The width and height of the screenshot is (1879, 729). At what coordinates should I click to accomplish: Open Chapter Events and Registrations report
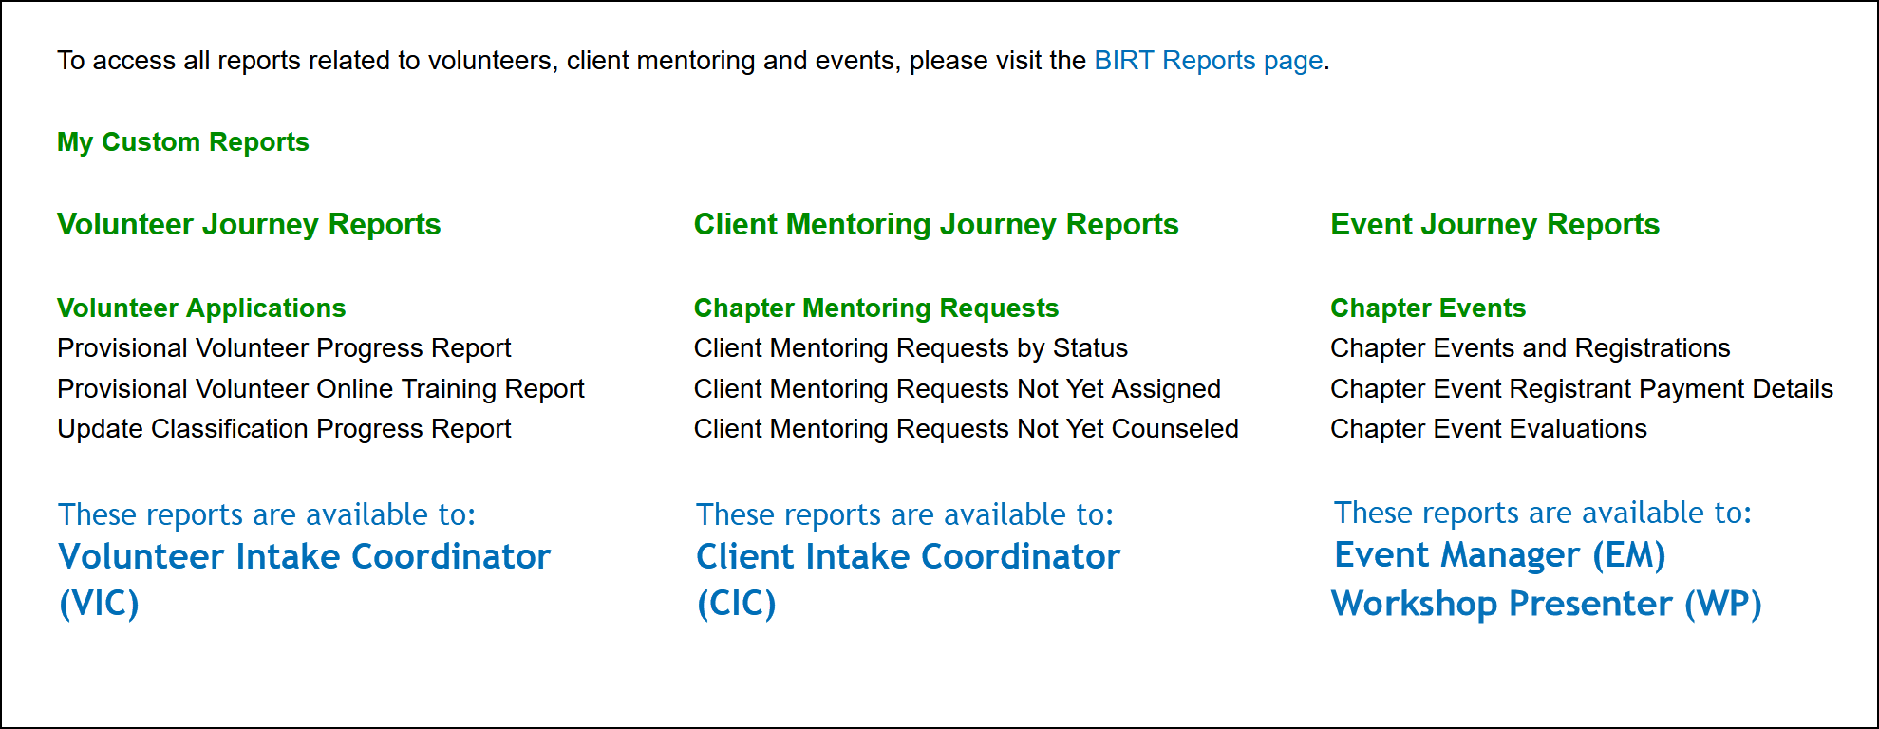(x=1530, y=348)
